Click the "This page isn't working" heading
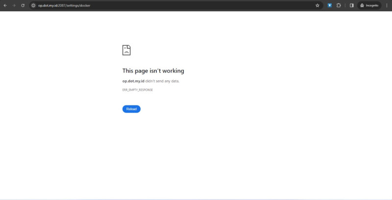The height and width of the screenshot is (200, 392). 153,71
